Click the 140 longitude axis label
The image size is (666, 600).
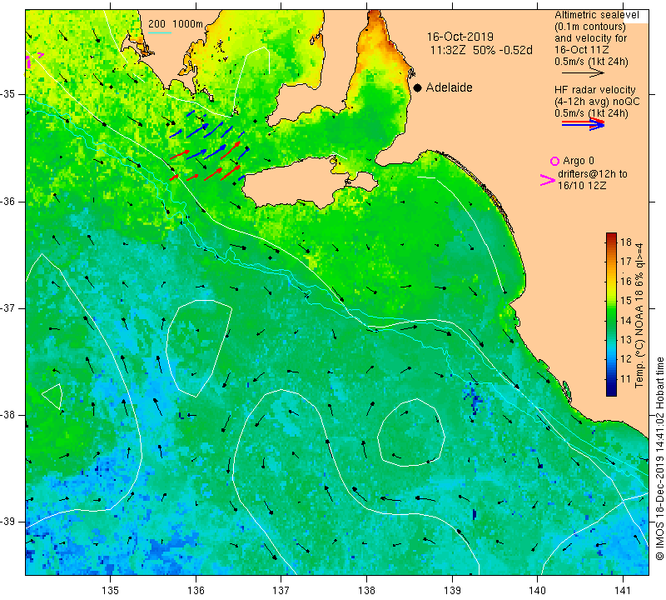pyautogui.click(x=537, y=590)
